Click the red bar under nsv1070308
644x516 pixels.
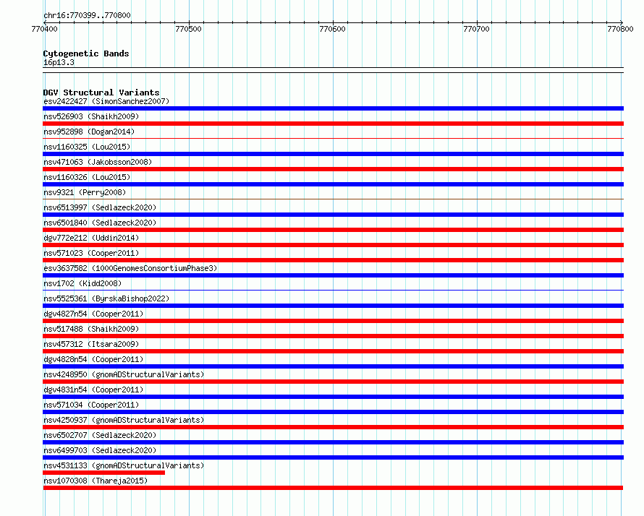point(333,488)
